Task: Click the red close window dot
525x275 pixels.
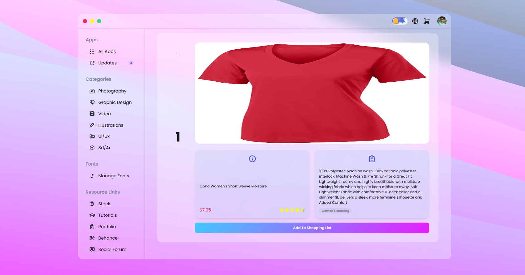Action: point(85,21)
